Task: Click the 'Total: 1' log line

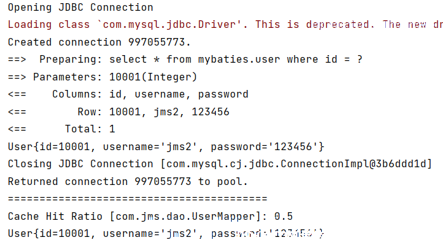Action: (x=62, y=129)
